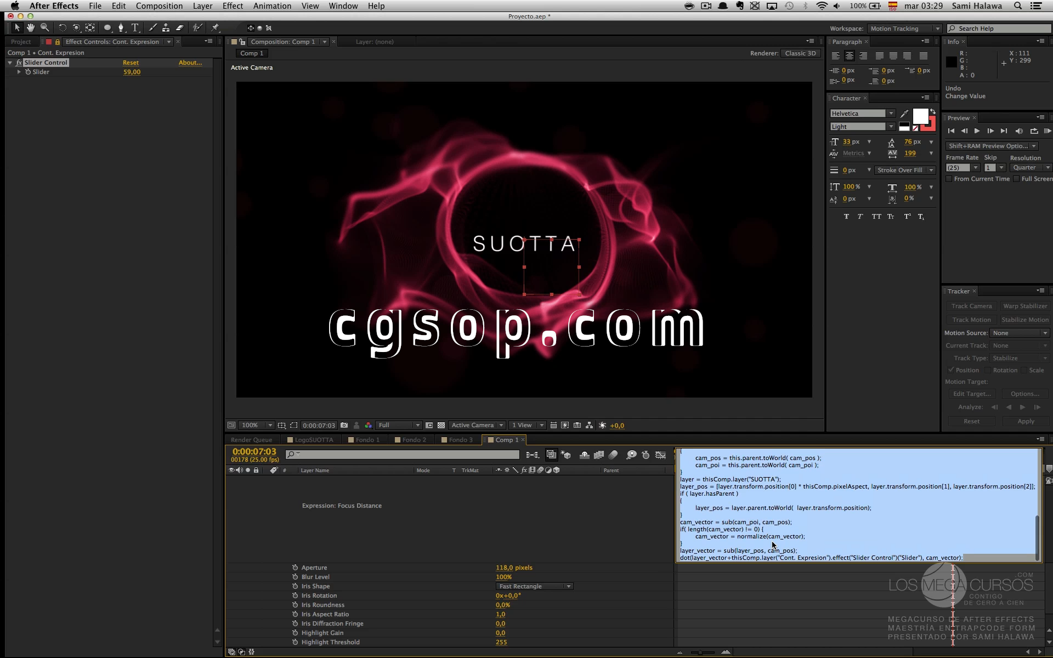Click Reset for Slider Control
1053x658 pixels.
coord(131,63)
